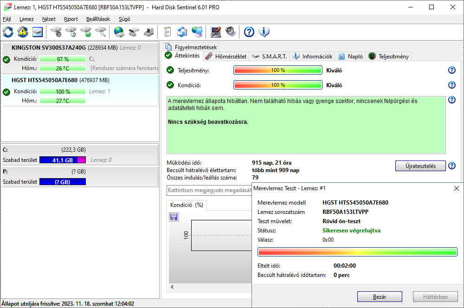Click the info speech bubble toolbar icon
464x308 pixels.
(x=264, y=32)
